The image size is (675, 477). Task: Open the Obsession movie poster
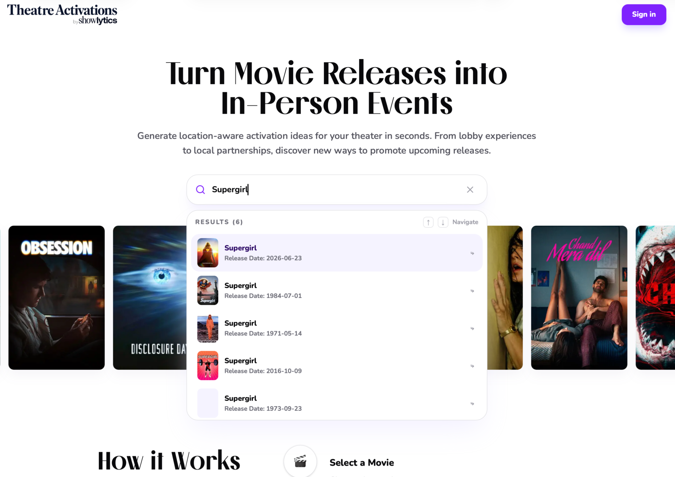click(57, 298)
